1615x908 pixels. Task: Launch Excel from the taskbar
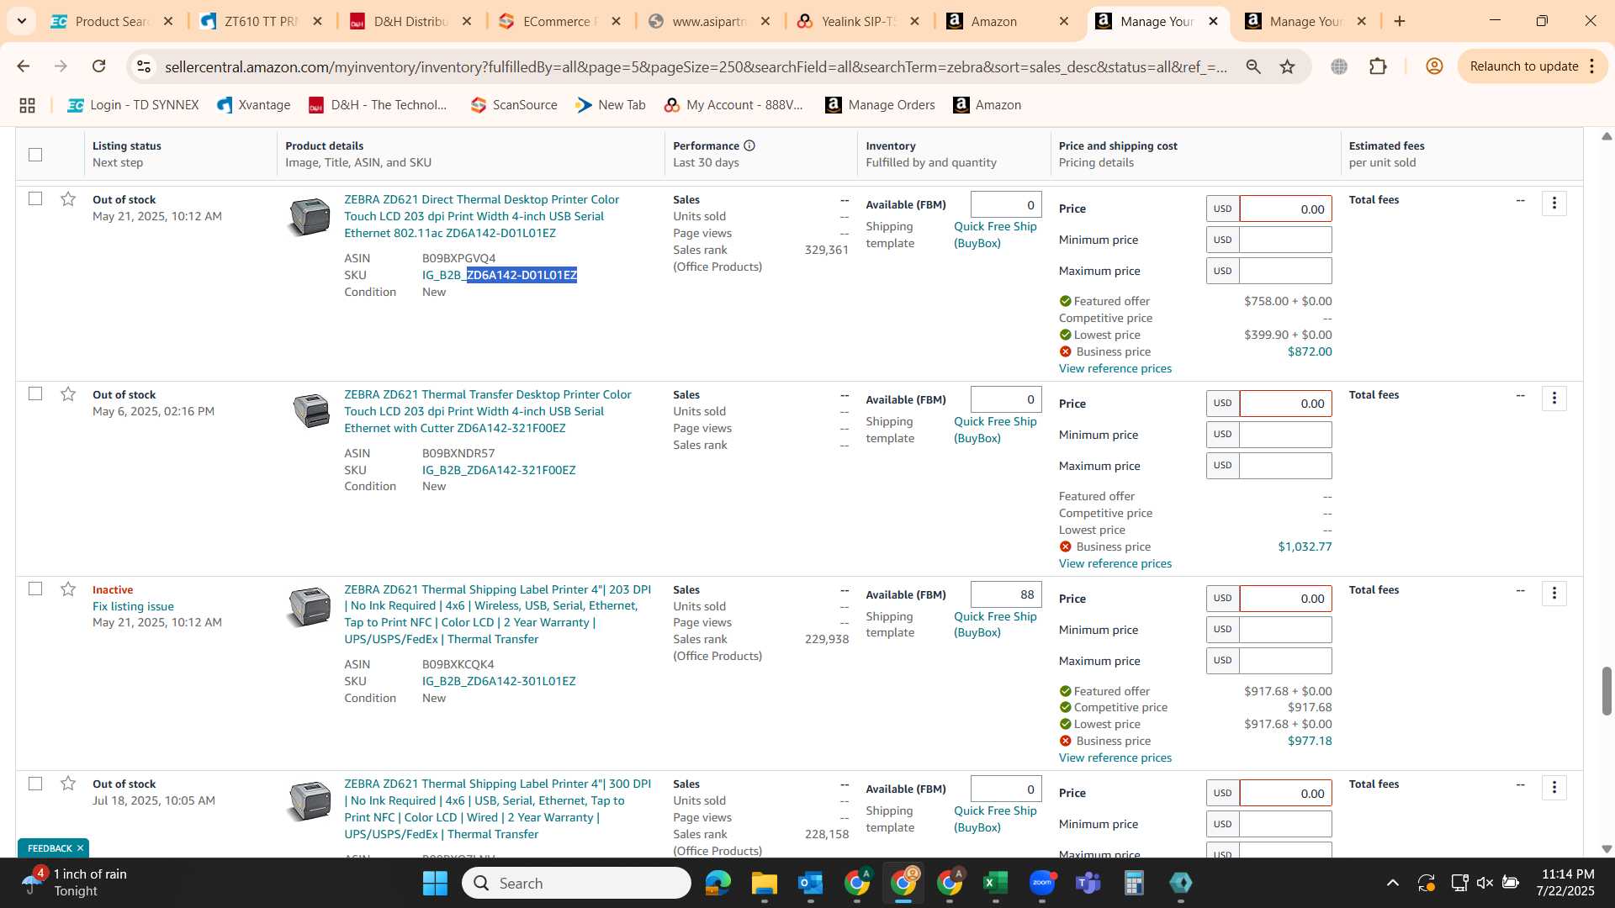point(995,883)
